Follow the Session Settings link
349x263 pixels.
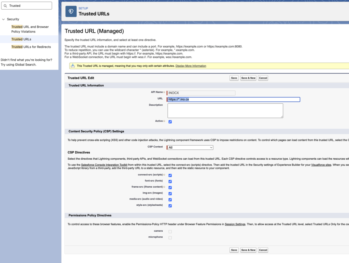(235, 224)
